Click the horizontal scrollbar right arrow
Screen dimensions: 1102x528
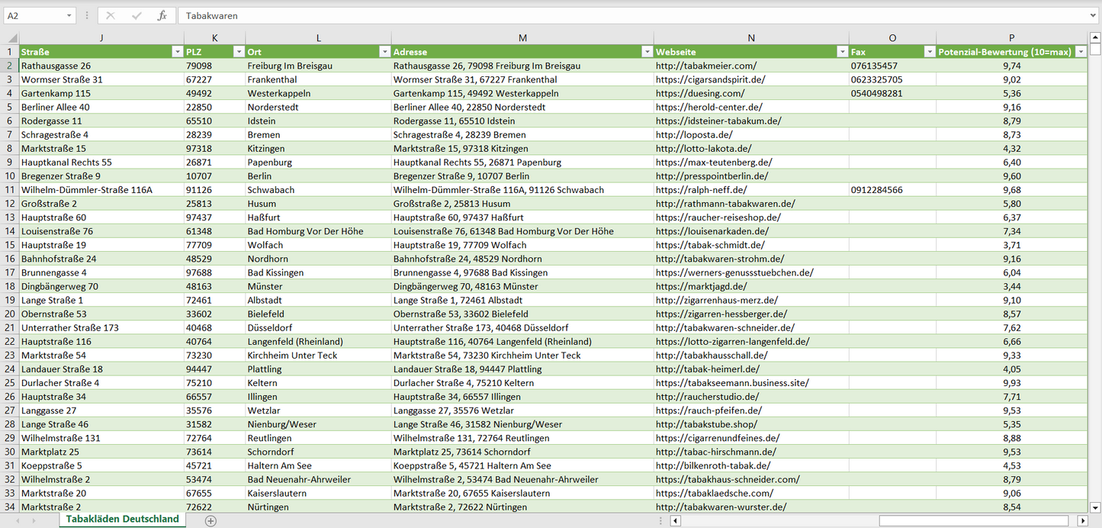click(x=1081, y=520)
